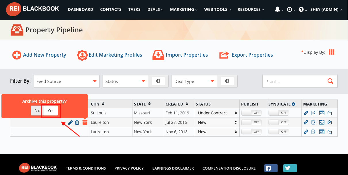Open the Tasks page

(x=134, y=9)
